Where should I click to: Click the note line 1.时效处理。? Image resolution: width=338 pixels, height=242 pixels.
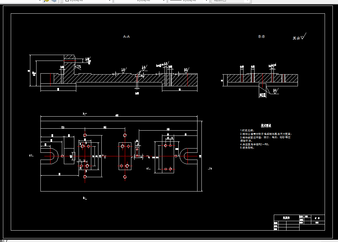coord(247,130)
